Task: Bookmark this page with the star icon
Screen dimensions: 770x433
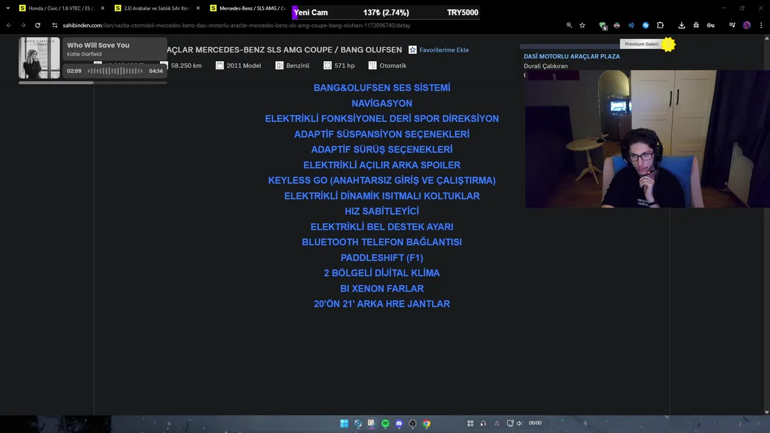Action: click(x=582, y=25)
